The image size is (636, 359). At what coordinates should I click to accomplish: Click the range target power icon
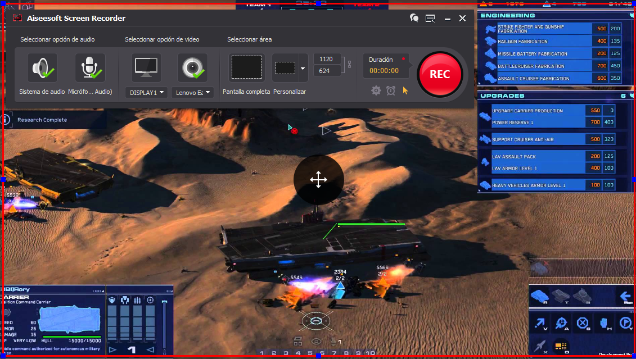pos(150,300)
